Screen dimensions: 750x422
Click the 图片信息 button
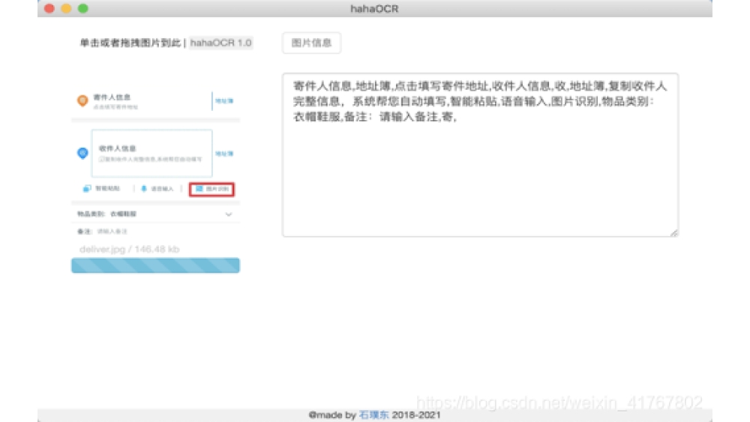(x=311, y=43)
